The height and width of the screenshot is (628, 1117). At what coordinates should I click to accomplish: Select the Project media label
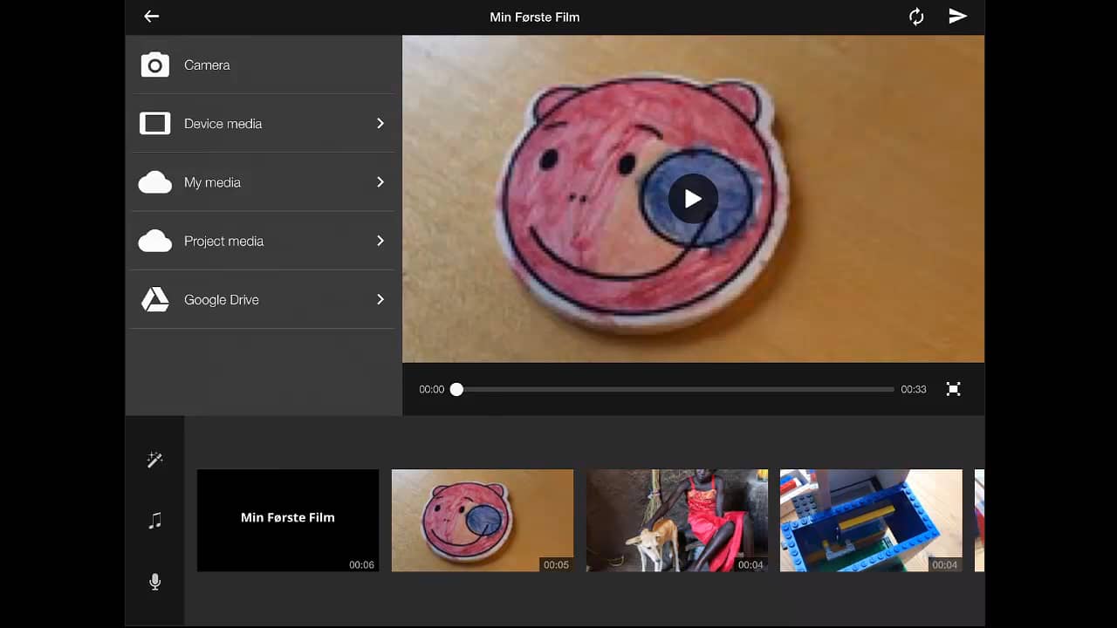[223, 241]
